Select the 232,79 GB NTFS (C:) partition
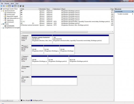This screenshot has height=104, width=134. 81,39
